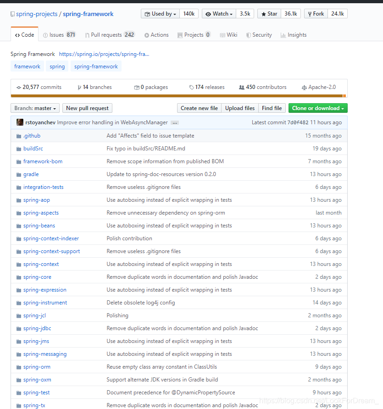The image size is (383, 409).
Task: Click 'Polish contribution' commit message
Action: pyautogui.click(x=129, y=238)
